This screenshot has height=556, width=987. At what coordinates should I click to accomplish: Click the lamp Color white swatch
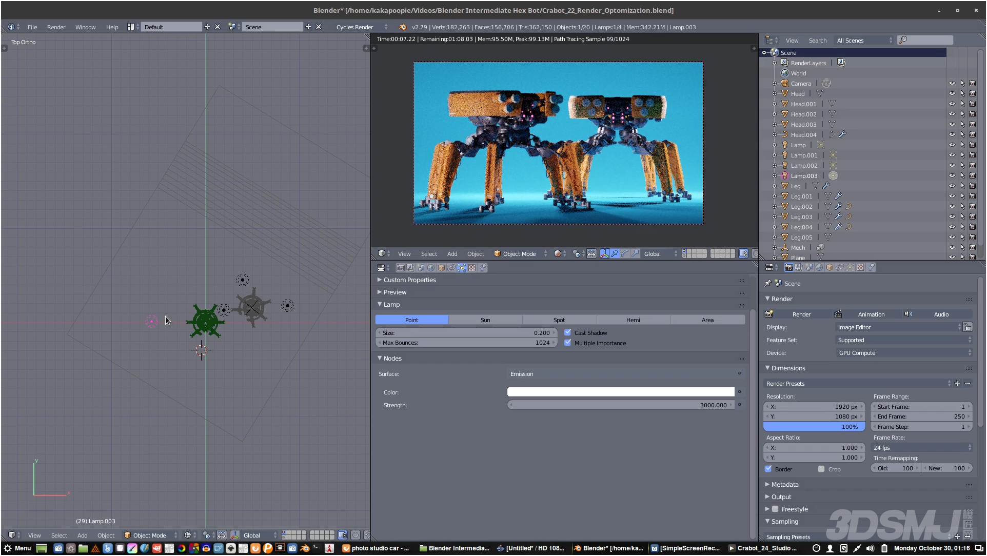pos(621,392)
